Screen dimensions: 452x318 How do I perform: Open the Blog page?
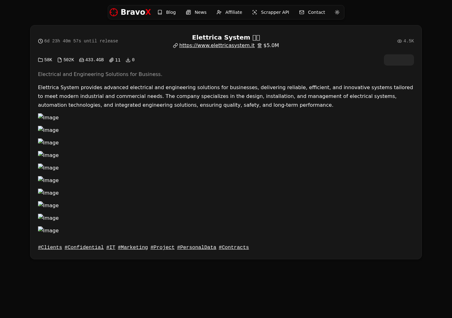167,12
